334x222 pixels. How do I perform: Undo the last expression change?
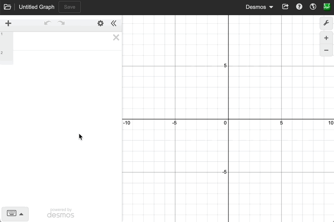pyautogui.click(x=47, y=23)
